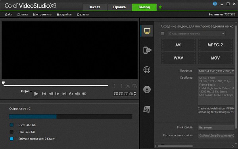Click the scissors split clip icon
Screen dimensions: 238x149
coord(128,86)
